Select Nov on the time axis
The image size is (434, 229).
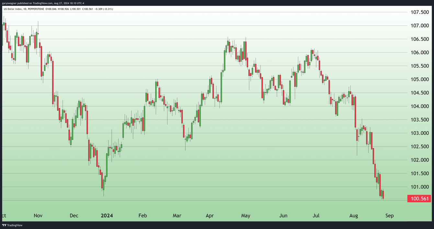point(38,215)
